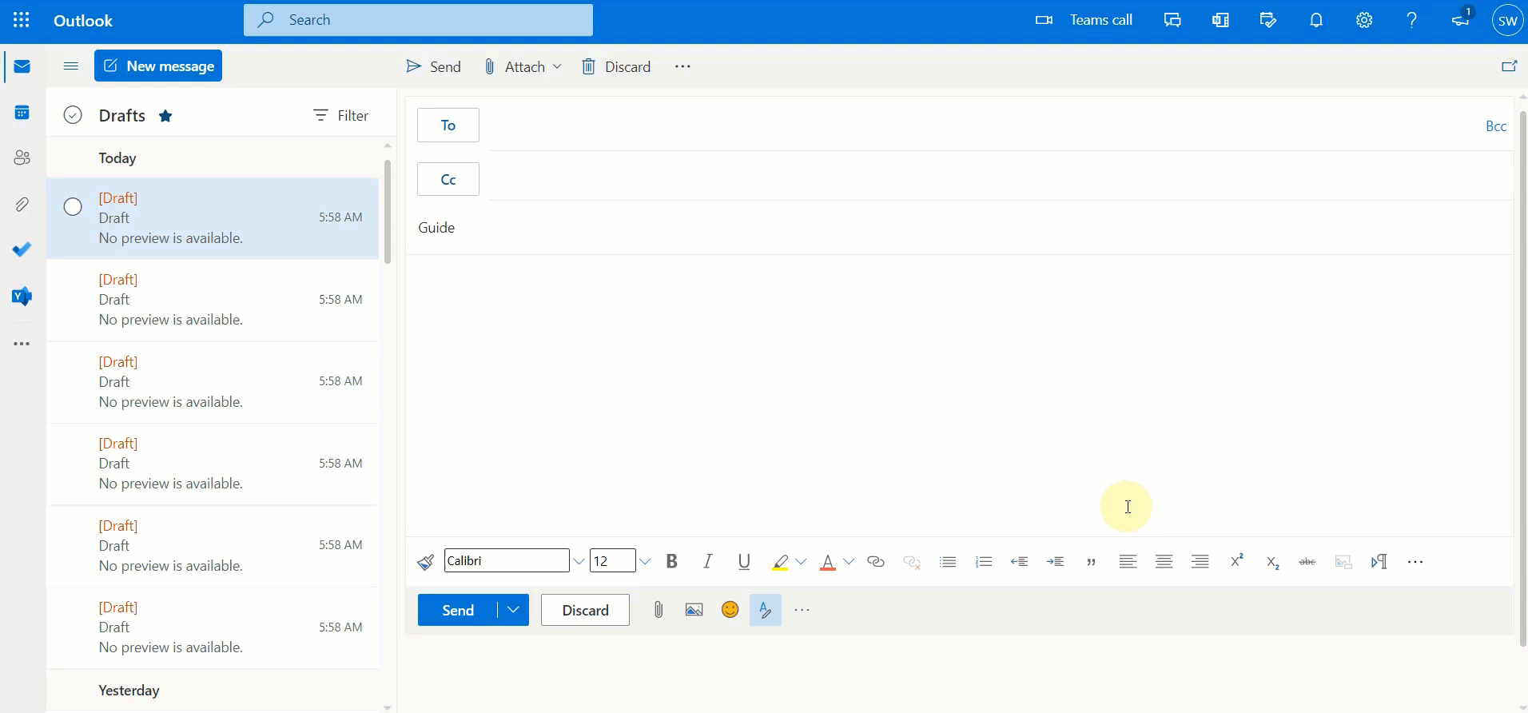
Task: Center align the text
Action: click(1164, 561)
